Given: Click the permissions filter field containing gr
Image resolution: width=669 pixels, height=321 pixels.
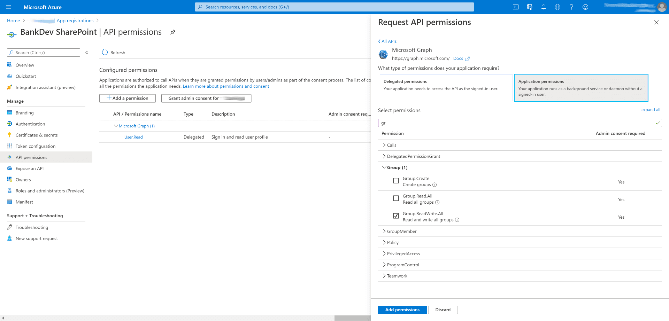Looking at the screenshot, I should click(x=520, y=123).
